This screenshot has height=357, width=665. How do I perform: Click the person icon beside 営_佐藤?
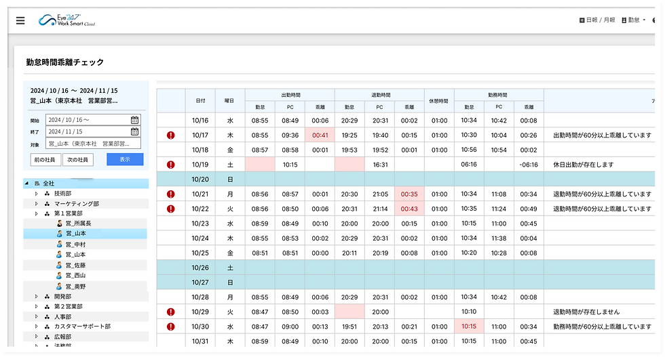pos(60,265)
